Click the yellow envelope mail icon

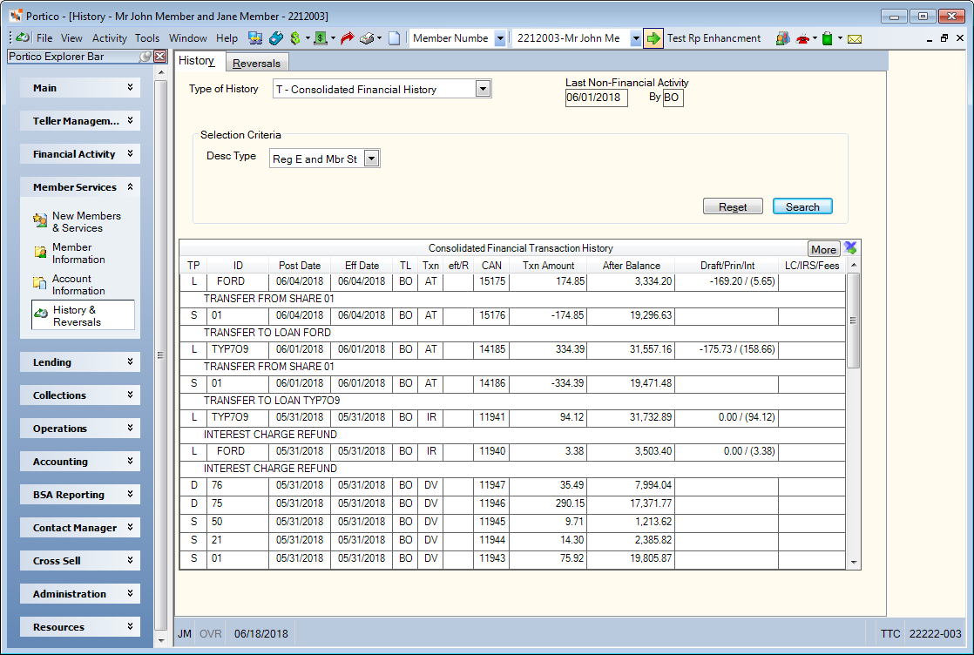click(855, 38)
